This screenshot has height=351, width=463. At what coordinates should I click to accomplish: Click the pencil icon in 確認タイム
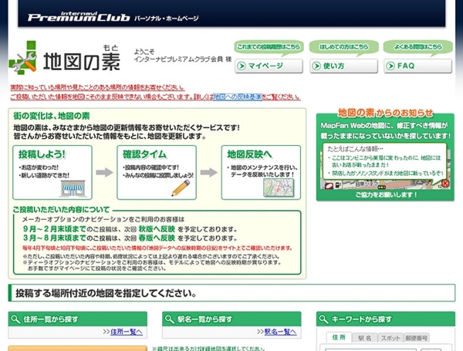coord(181,187)
